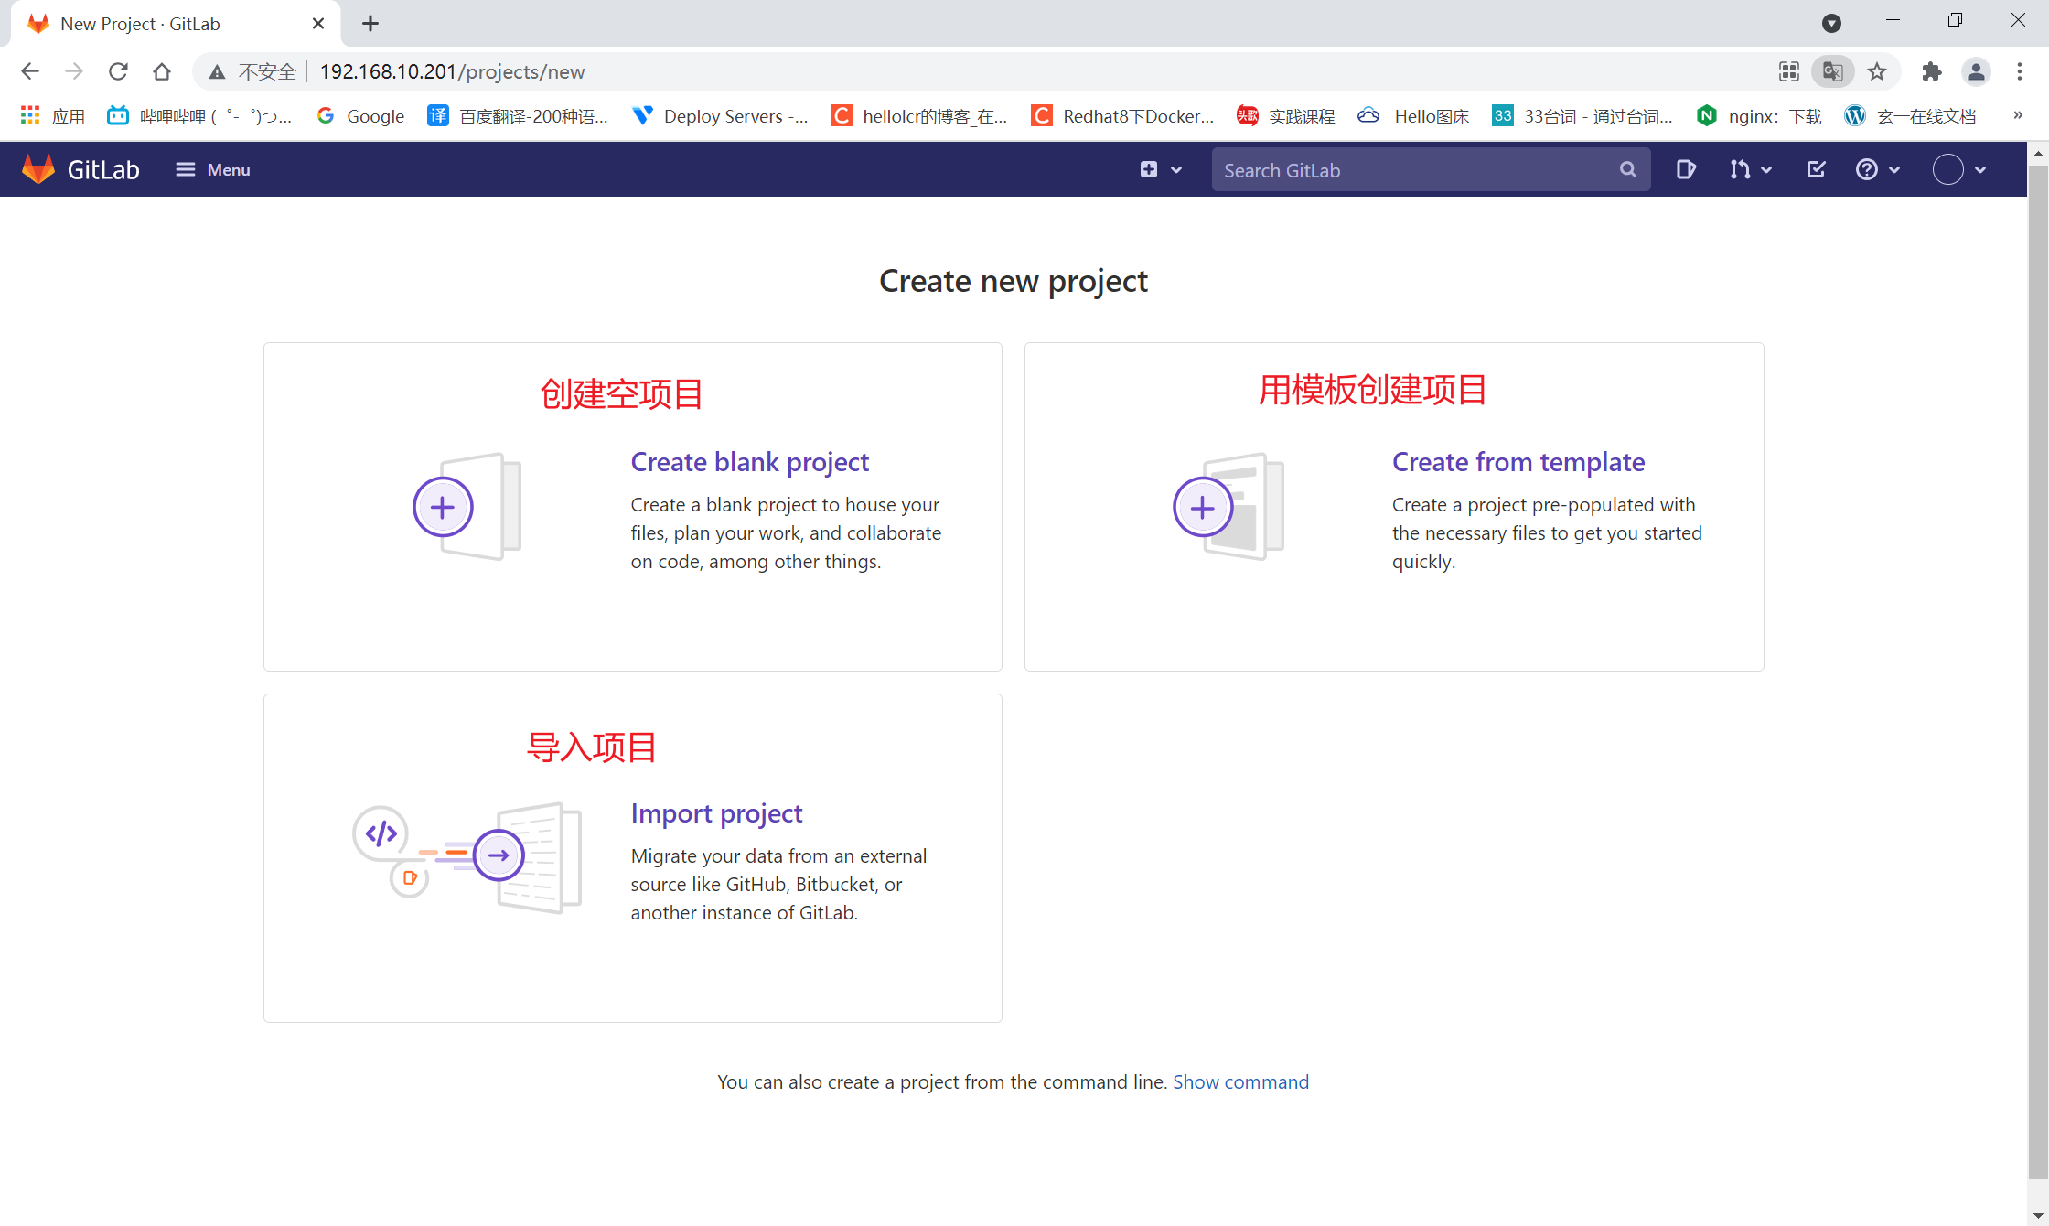Click Create blank project link
This screenshot has width=2049, height=1226.
749,462
